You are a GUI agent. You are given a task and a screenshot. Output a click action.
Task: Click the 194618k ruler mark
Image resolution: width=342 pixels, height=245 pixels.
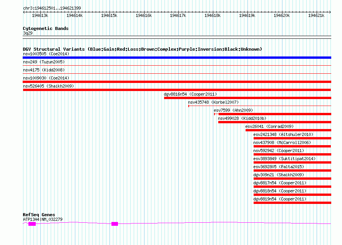(x=213, y=15)
